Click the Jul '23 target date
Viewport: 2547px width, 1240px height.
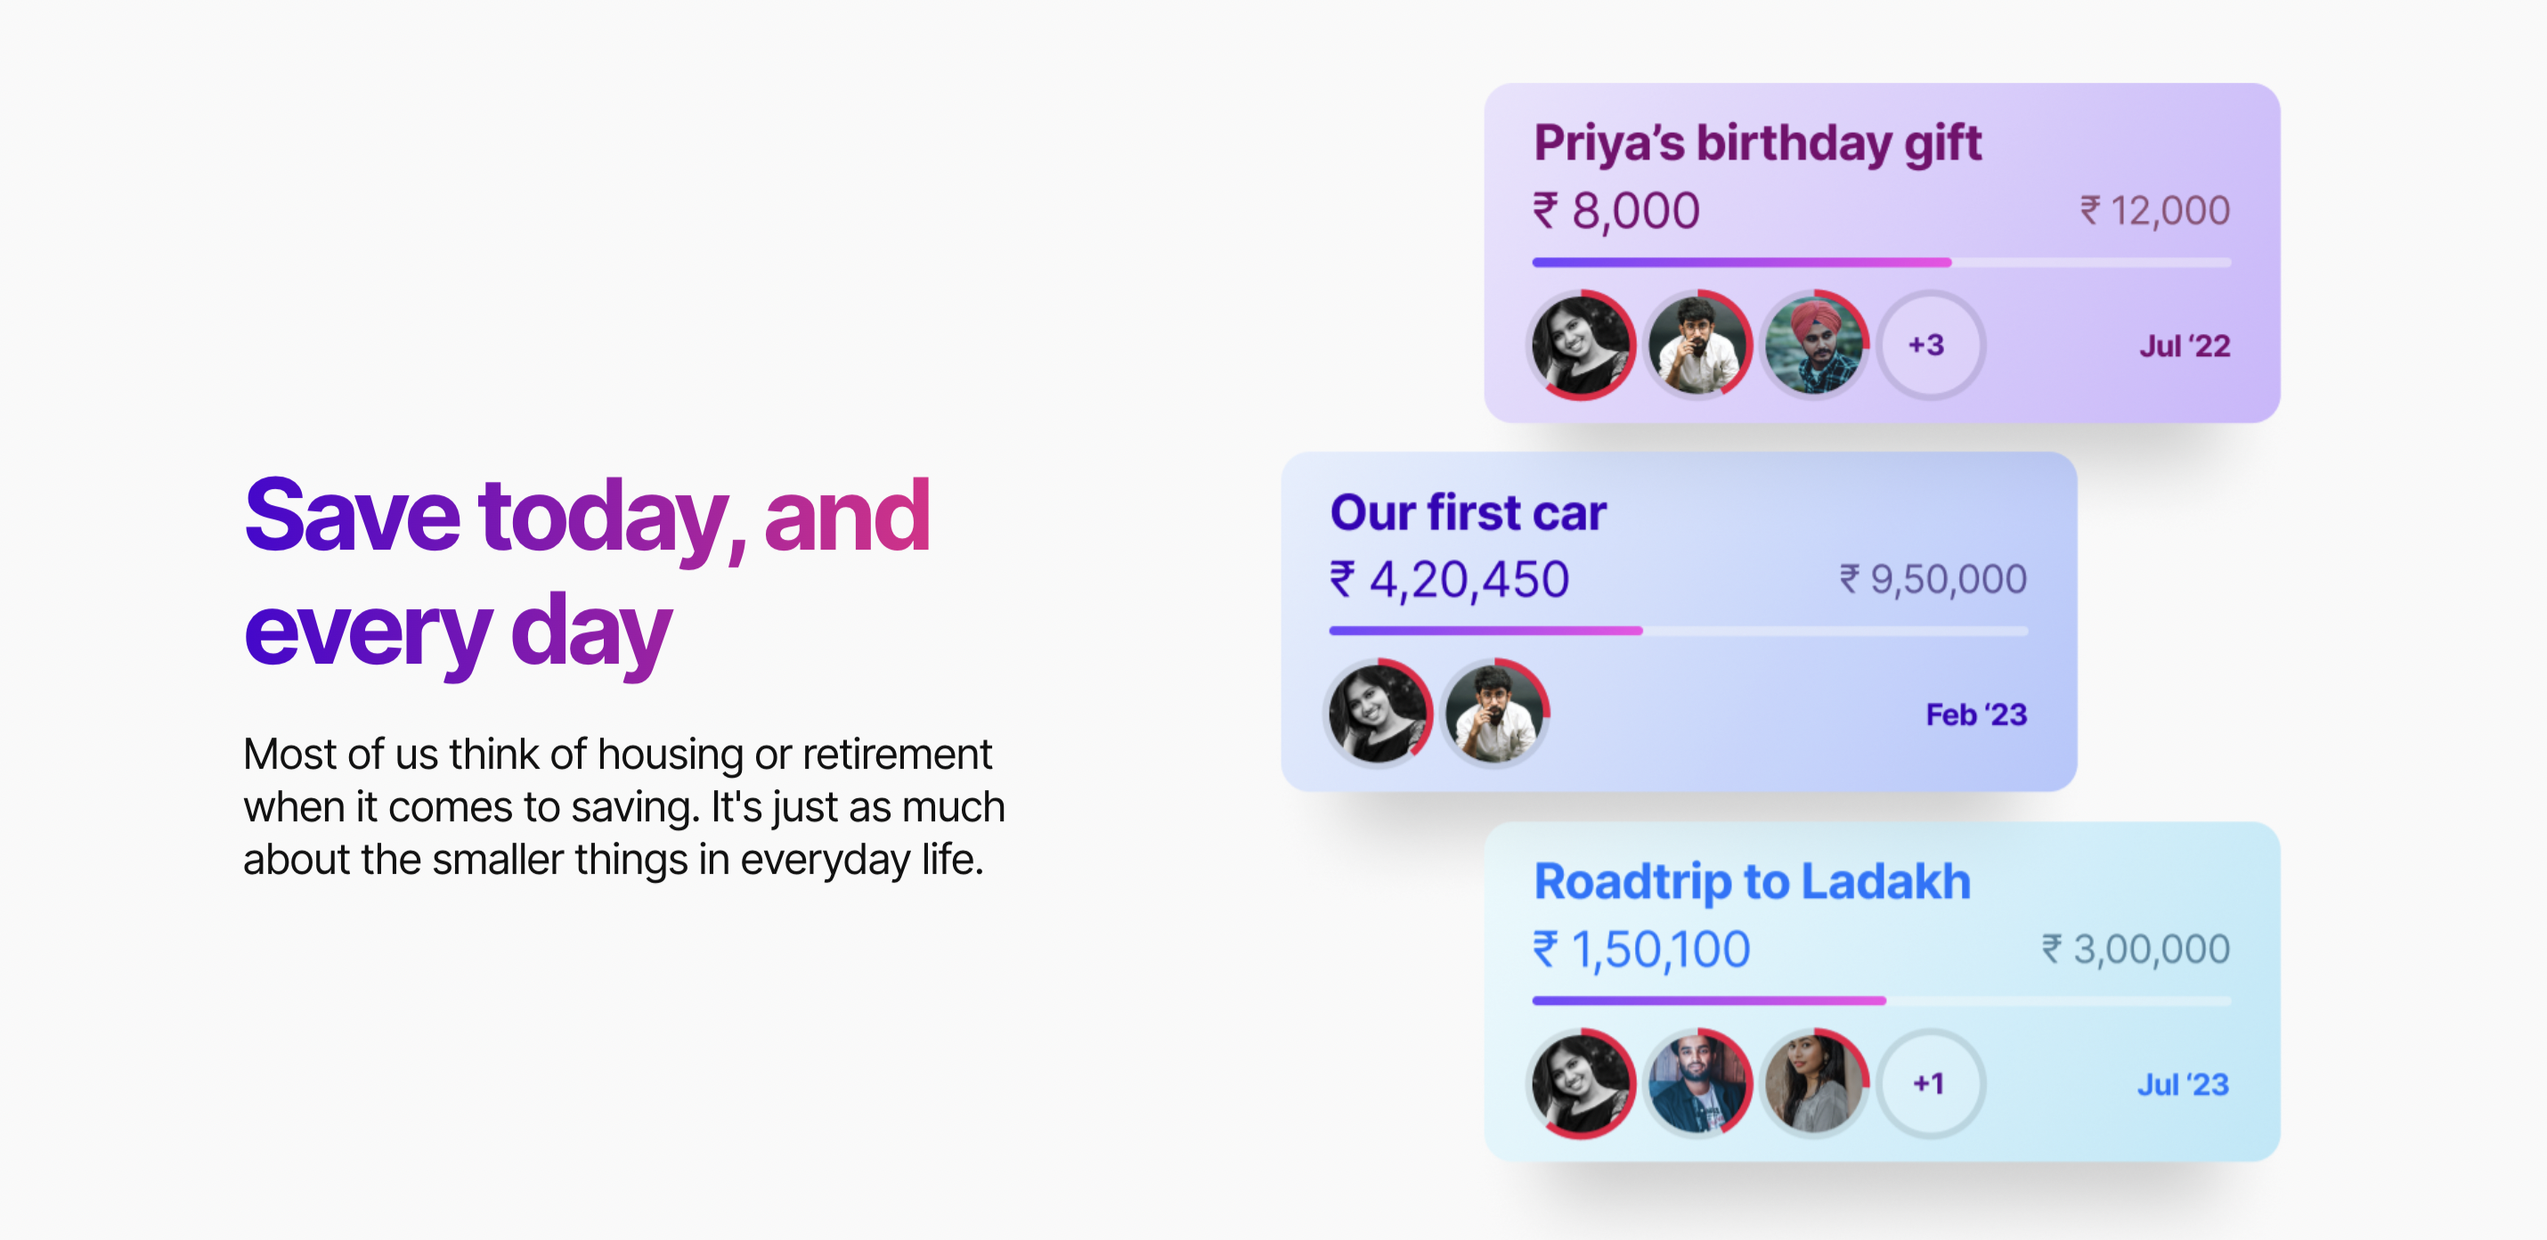point(2183,1084)
